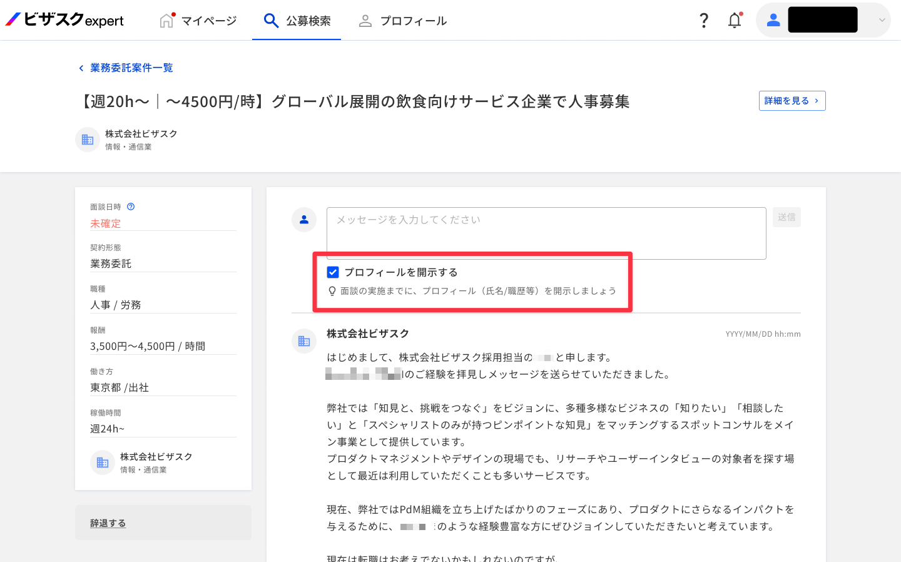Click the YYYY/MM/DD hh:mm message timestamp
The image size is (901, 562).
[763, 334]
